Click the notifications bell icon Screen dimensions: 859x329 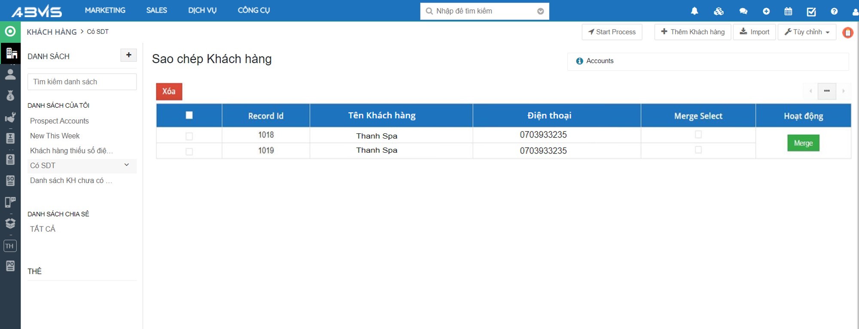(x=694, y=11)
